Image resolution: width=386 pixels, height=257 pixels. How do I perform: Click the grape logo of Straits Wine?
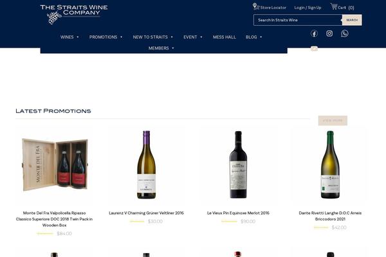tap(54, 18)
